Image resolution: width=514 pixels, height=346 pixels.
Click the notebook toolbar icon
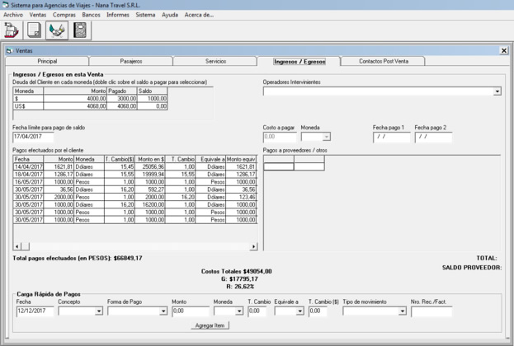pos(80,30)
